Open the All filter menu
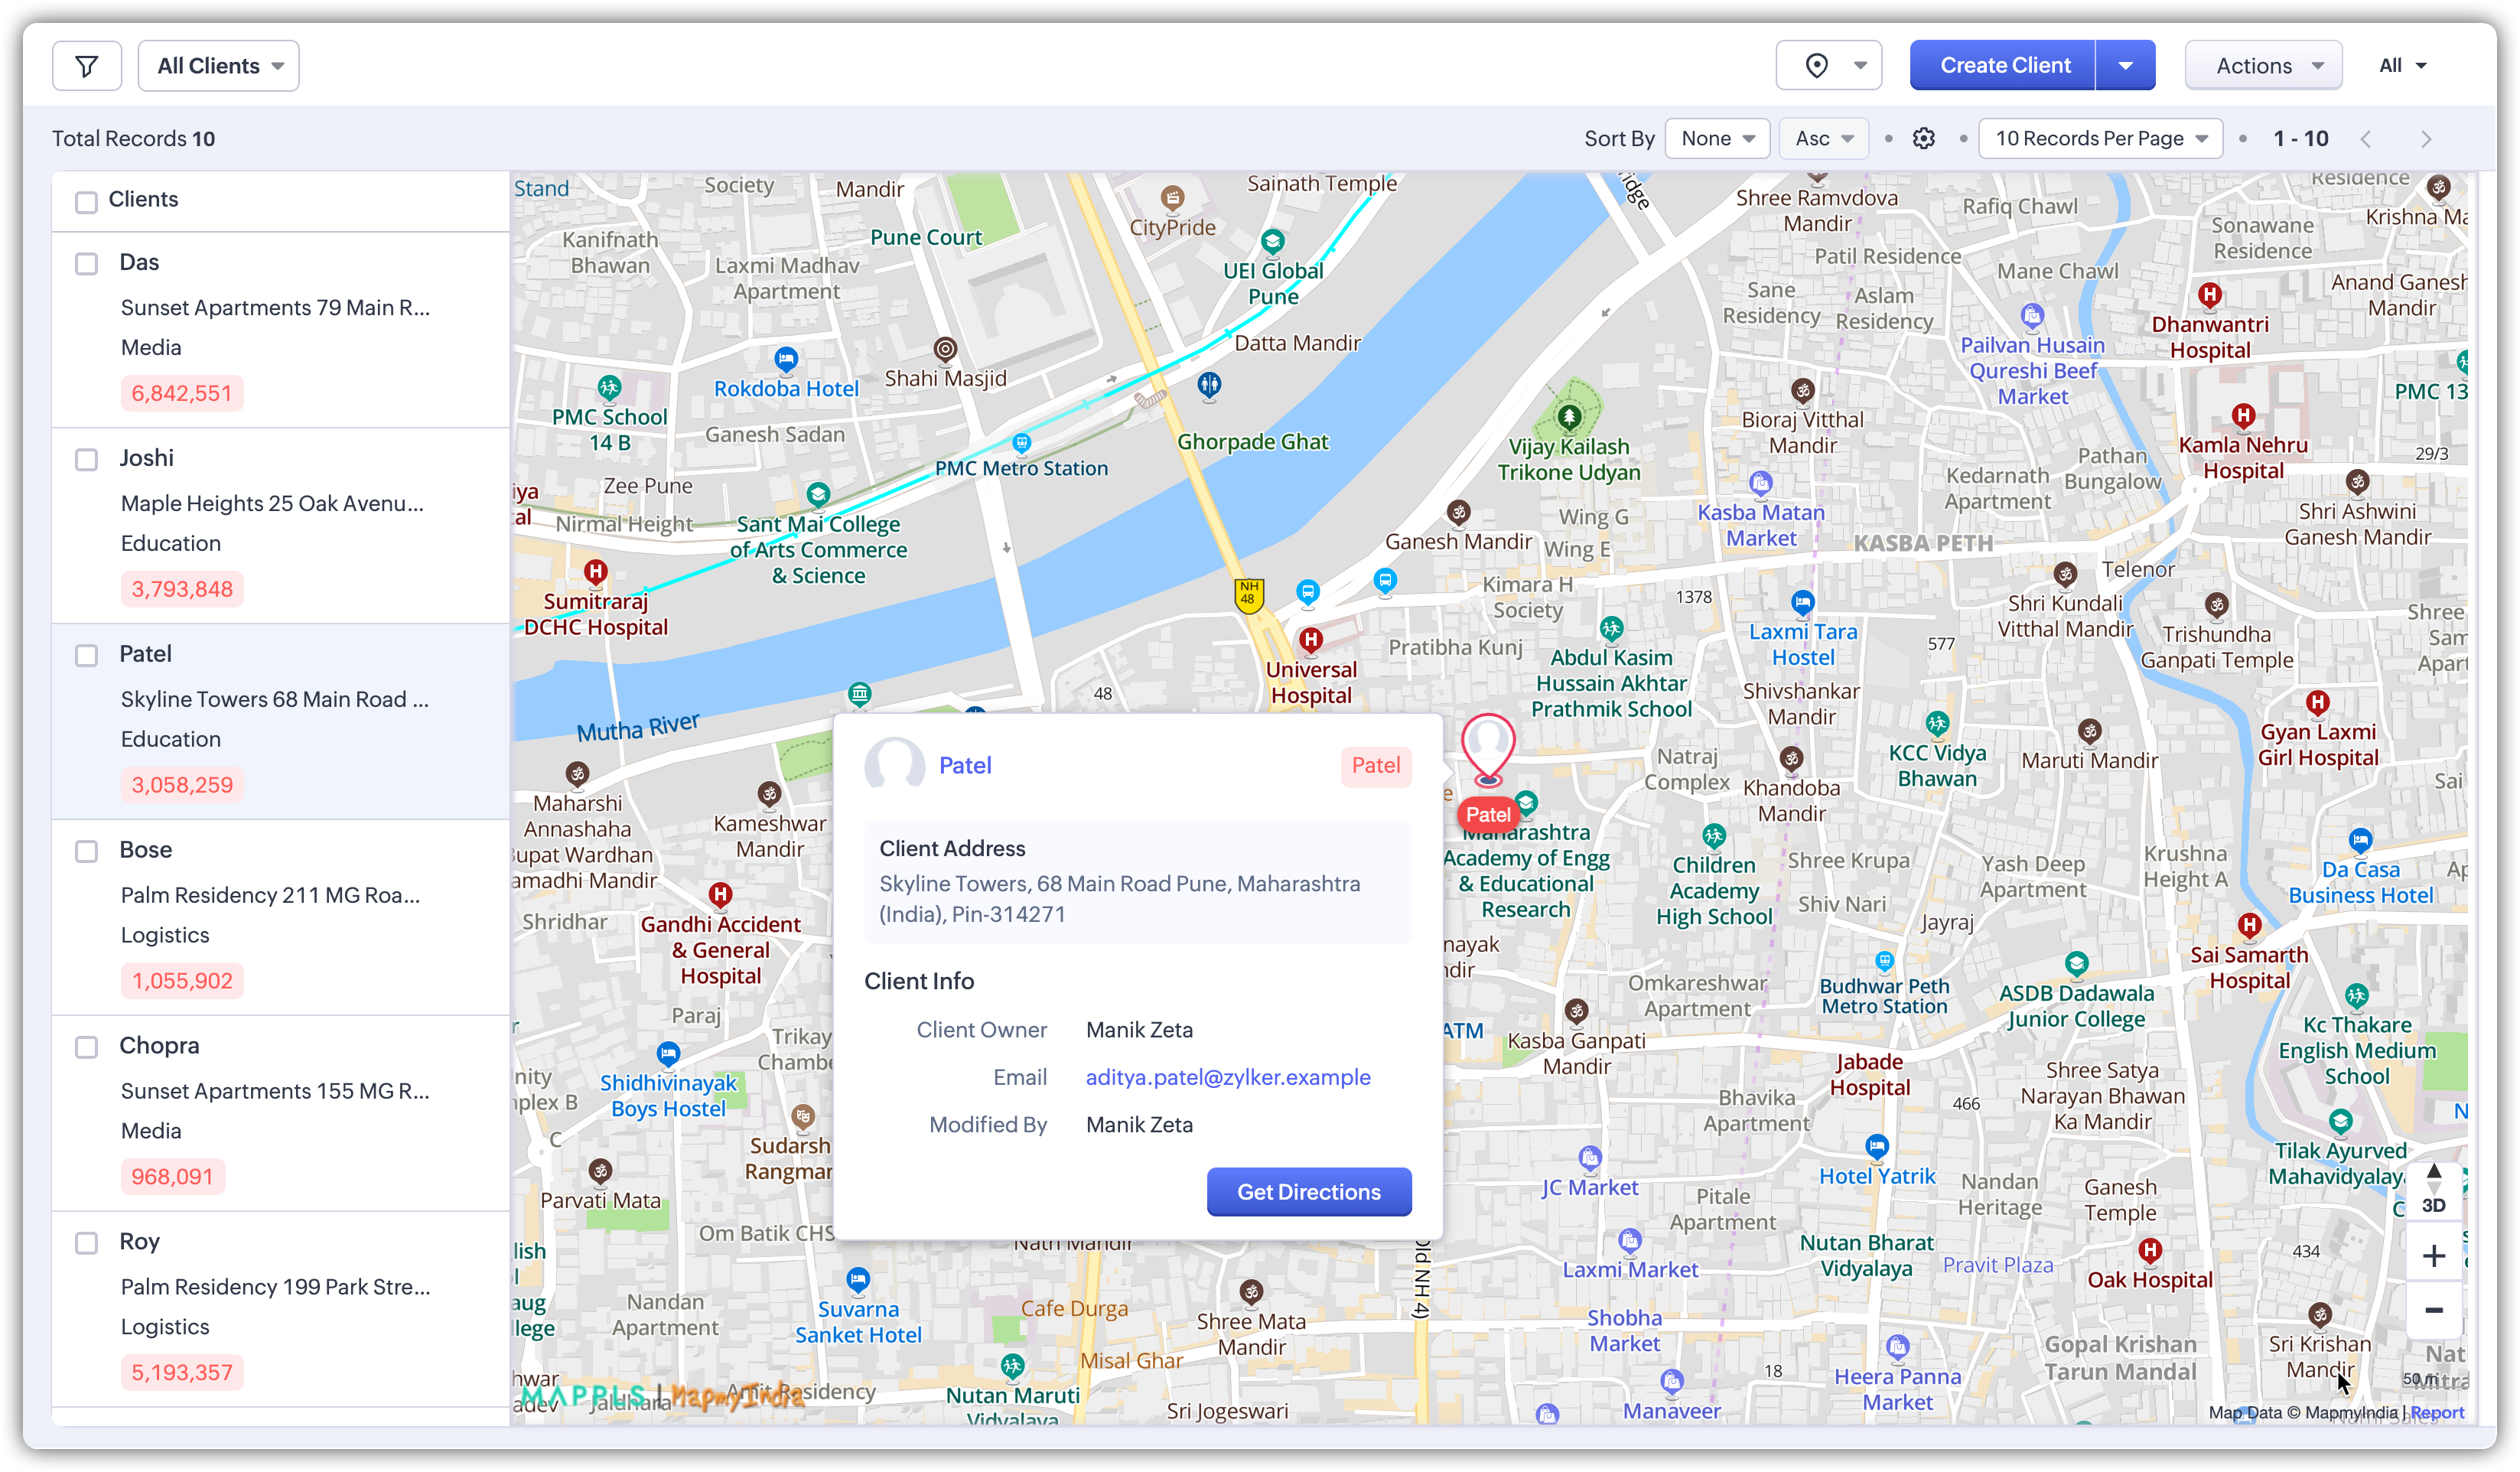The image size is (2520, 1472). (x=2402, y=66)
